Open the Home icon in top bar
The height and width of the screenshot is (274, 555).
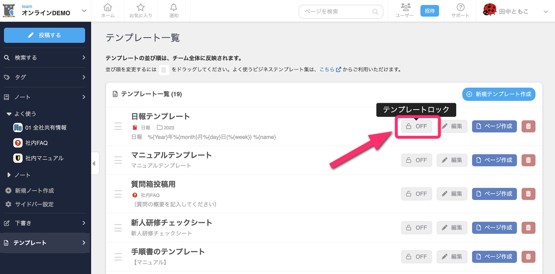[108, 11]
